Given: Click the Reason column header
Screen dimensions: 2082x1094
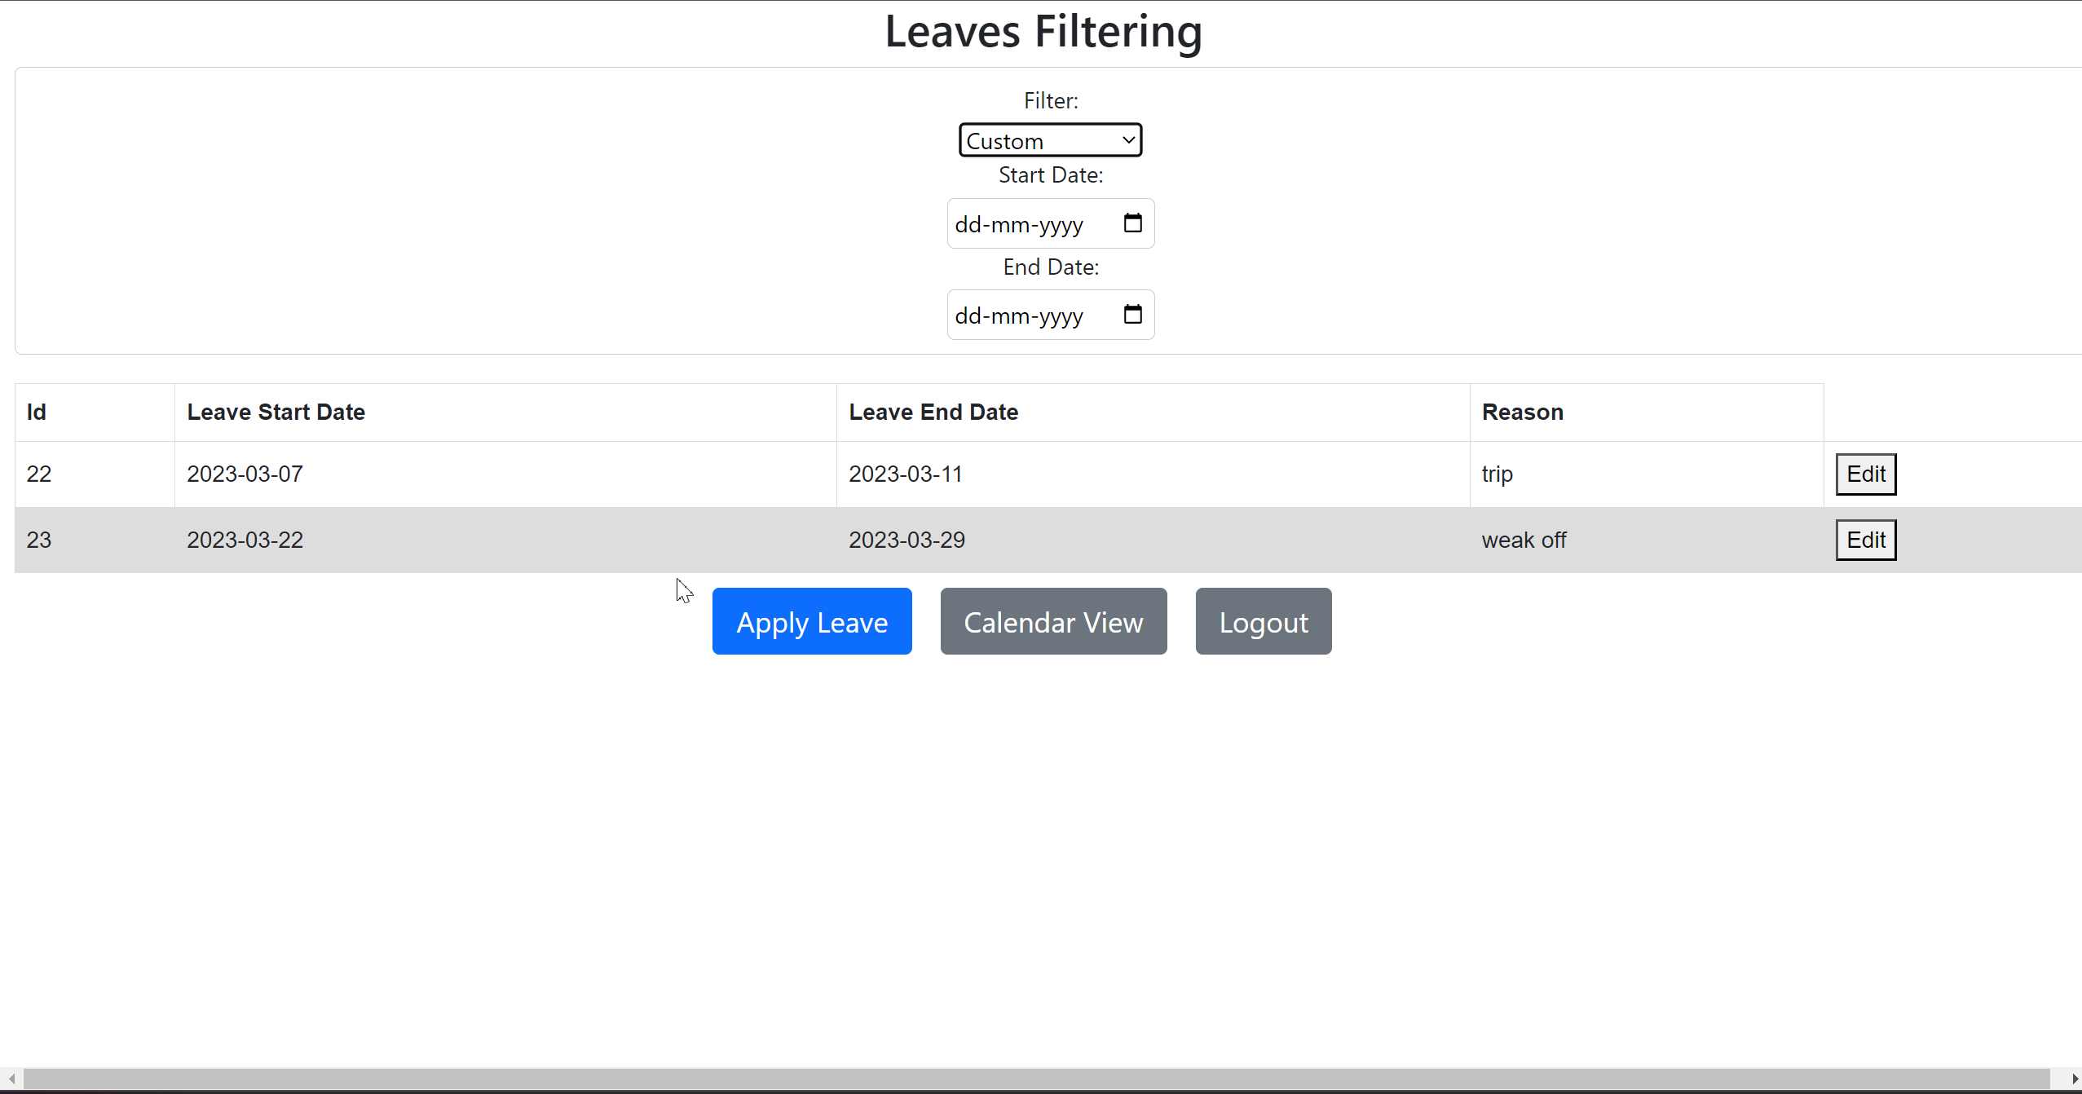Looking at the screenshot, I should tap(1521, 412).
